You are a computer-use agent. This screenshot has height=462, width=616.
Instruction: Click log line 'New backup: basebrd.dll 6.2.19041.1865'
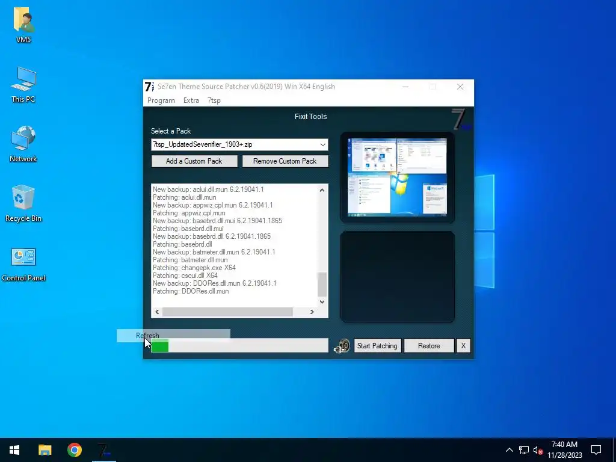click(x=212, y=236)
